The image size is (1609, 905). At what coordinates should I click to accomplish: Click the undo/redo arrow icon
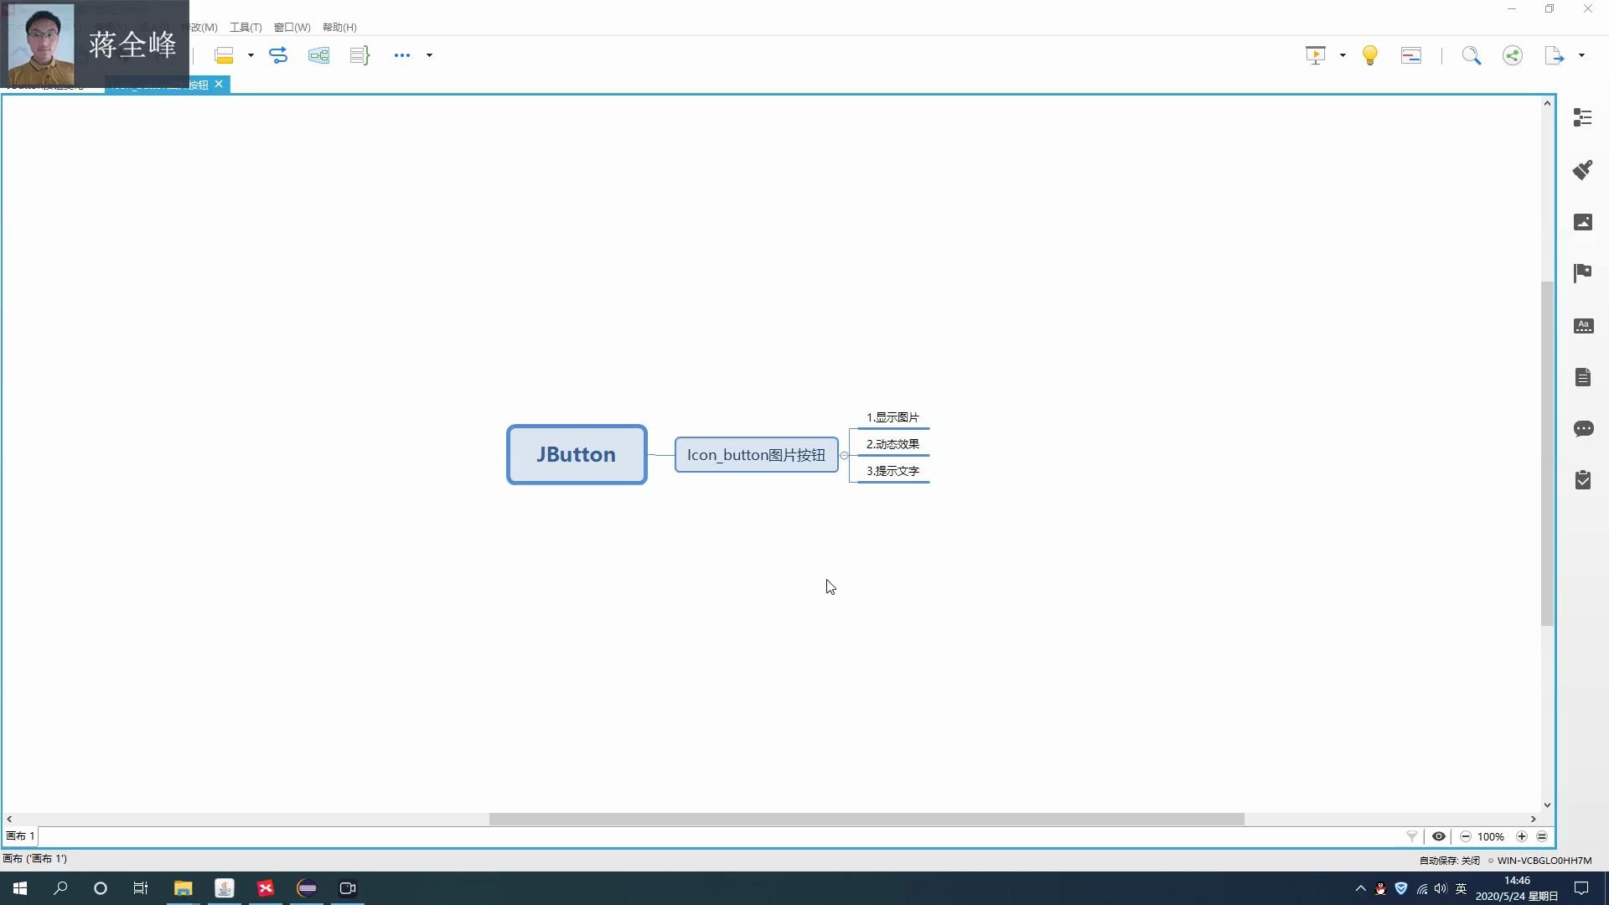(278, 55)
